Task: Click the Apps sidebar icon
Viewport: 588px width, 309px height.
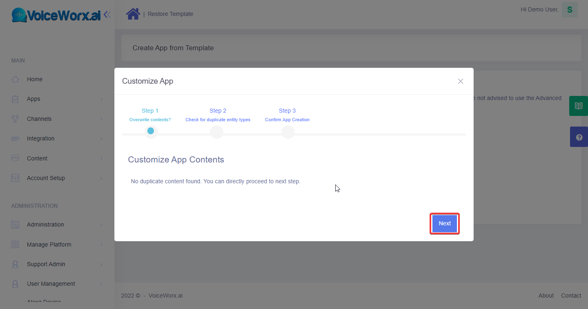Action: pos(15,99)
